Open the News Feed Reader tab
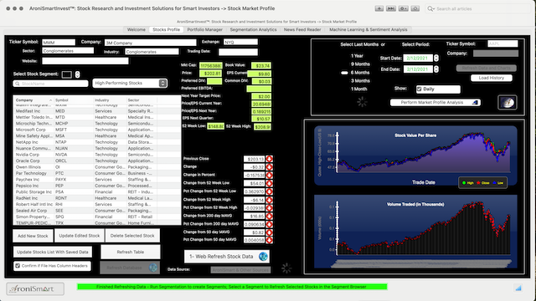The height and width of the screenshot is (301, 536). coord(302,30)
